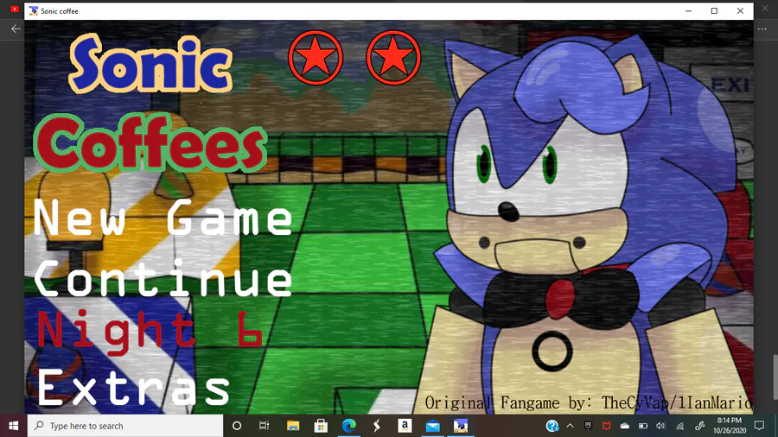Click the second red star badge
The width and height of the screenshot is (778, 437).
click(x=393, y=58)
